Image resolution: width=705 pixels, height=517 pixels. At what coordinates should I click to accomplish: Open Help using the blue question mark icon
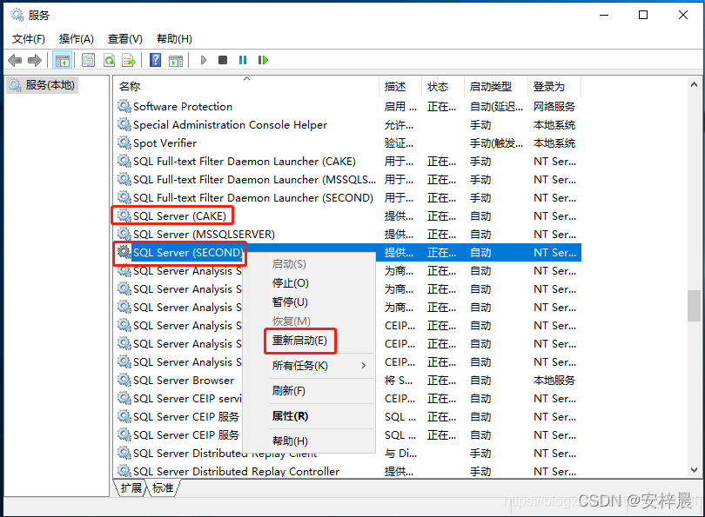(x=157, y=60)
